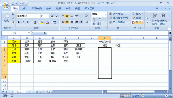
Task: Zoom in with the plus button
Action: 167,96
